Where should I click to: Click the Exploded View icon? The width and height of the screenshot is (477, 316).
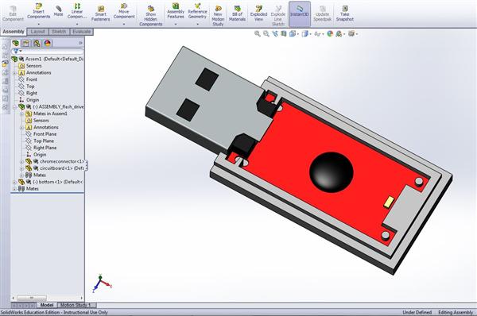tap(259, 9)
